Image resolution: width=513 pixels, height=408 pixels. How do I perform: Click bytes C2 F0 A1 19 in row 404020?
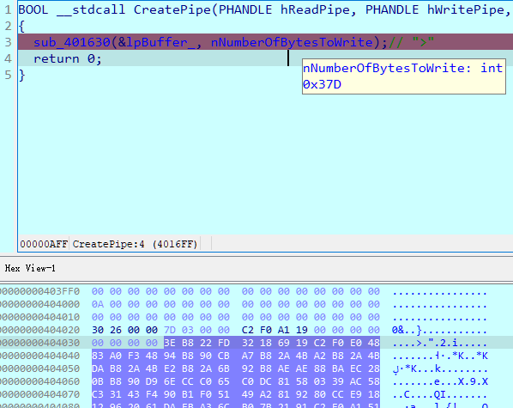[x=275, y=330]
